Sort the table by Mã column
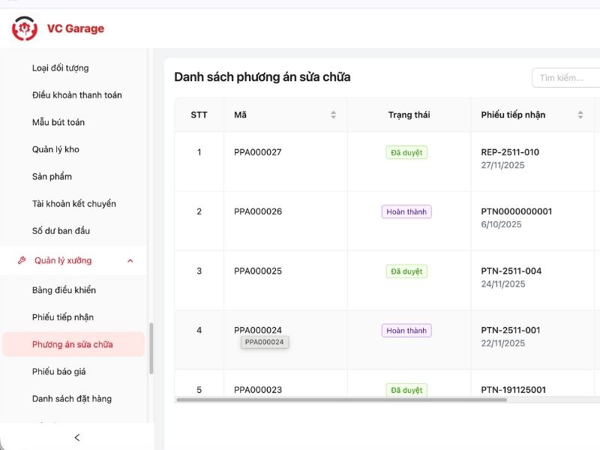This screenshot has height=450, width=600. click(333, 115)
